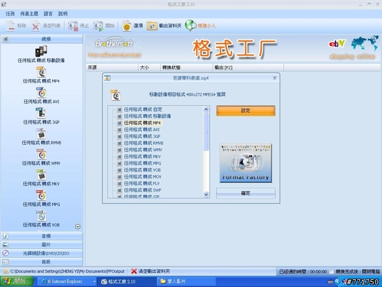
Task: Select 任何格式 轉成 VOB in dialog list
Action: click(142, 170)
